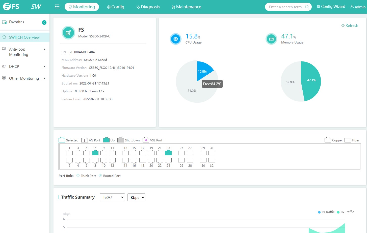Viewport: 367px width, 233px height.
Task: Click the admin user icon
Action: point(352,7)
